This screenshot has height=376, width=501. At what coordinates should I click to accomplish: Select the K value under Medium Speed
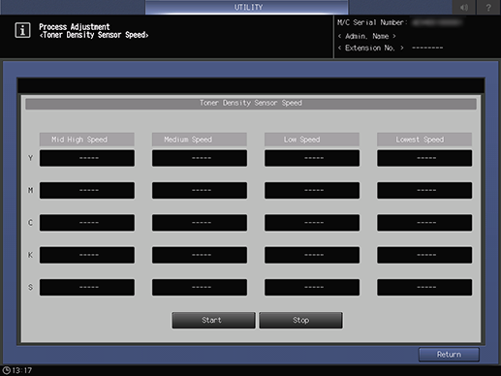tap(200, 255)
